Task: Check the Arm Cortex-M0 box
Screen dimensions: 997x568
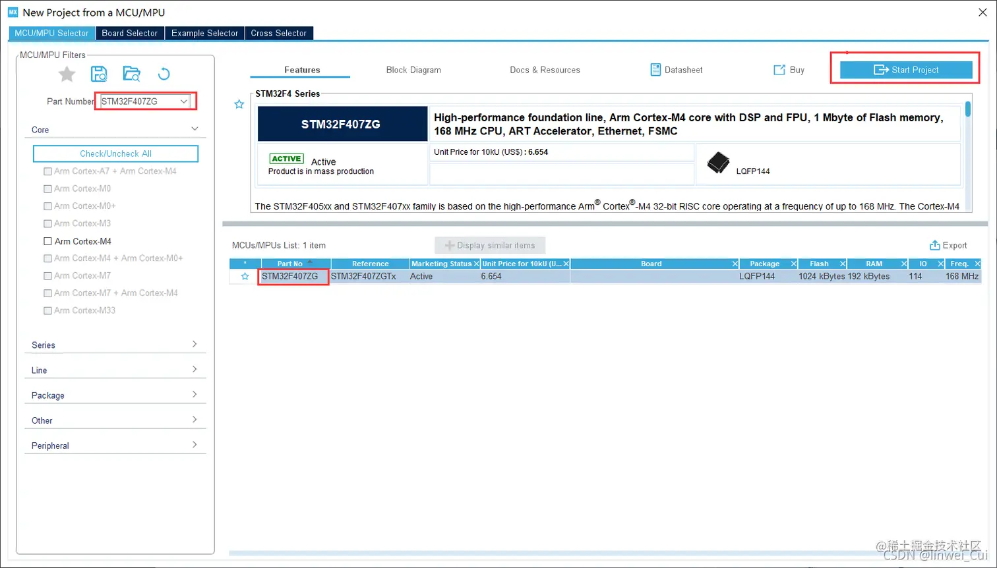Action: (x=47, y=188)
